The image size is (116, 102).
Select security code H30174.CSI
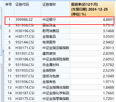pyautogui.click(x=25, y=87)
